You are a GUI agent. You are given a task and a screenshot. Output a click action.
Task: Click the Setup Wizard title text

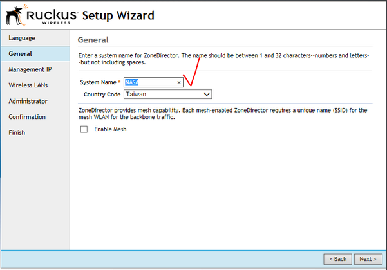click(118, 15)
